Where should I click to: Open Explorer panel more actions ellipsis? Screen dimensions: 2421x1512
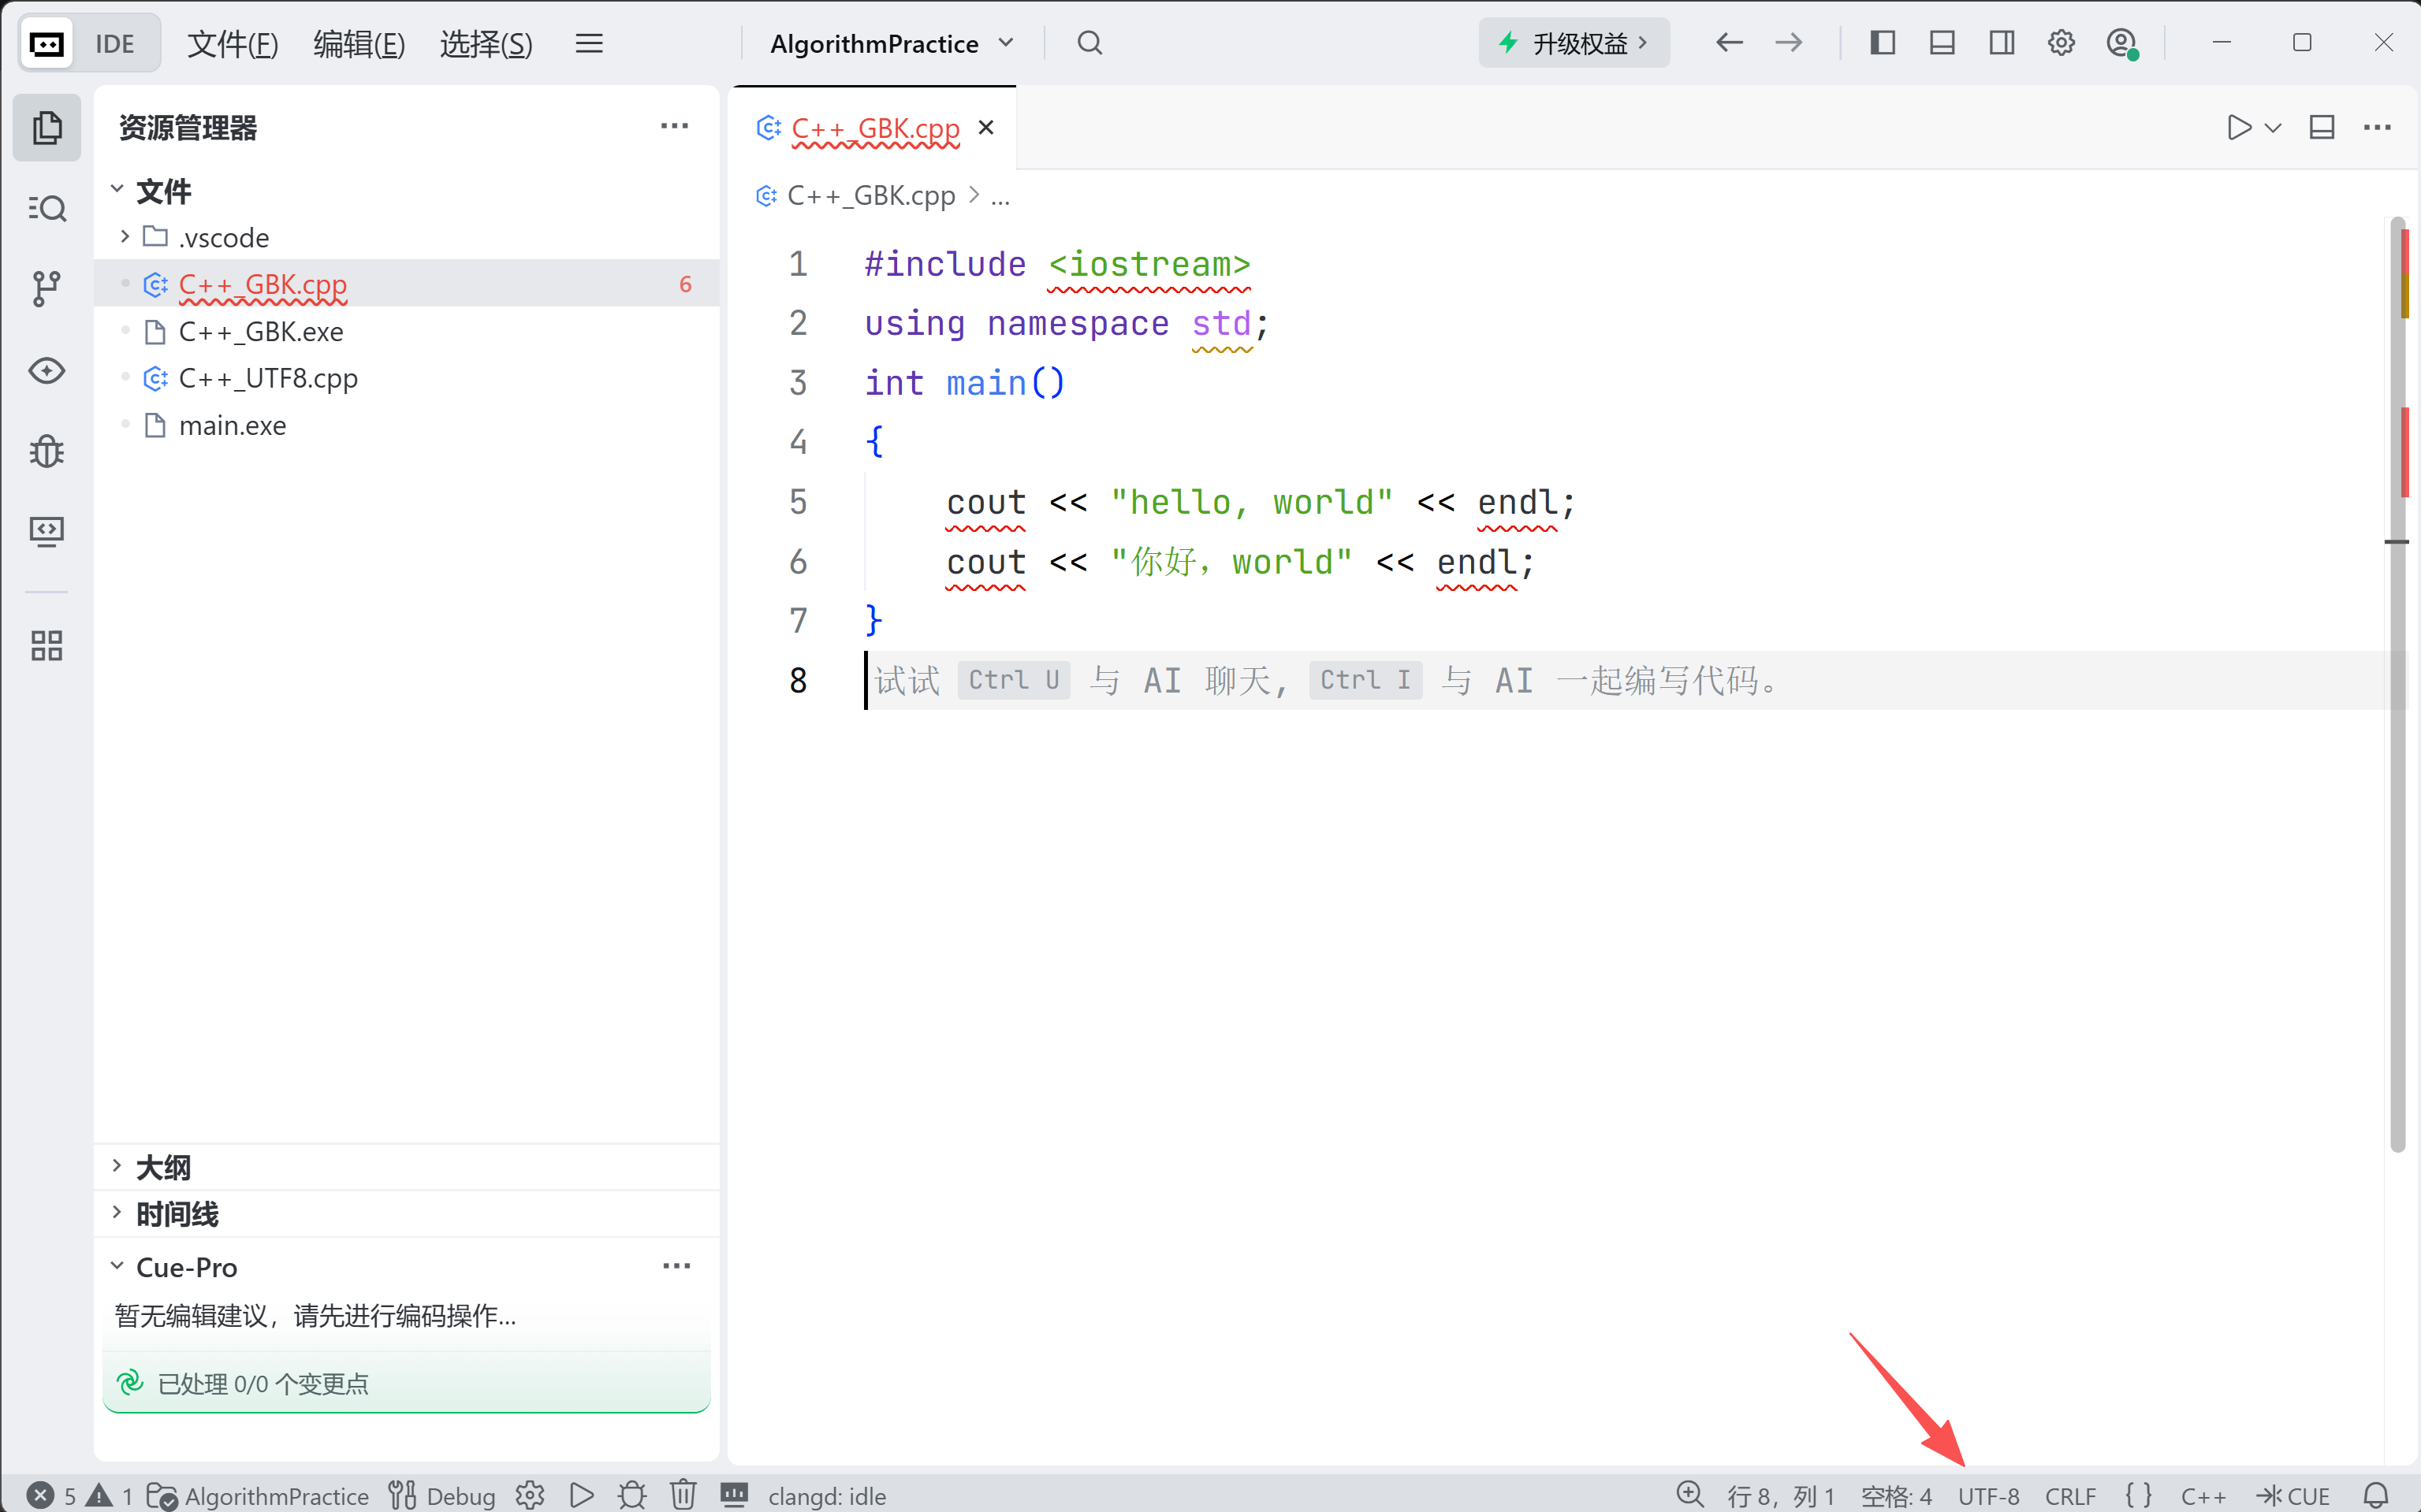(674, 126)
